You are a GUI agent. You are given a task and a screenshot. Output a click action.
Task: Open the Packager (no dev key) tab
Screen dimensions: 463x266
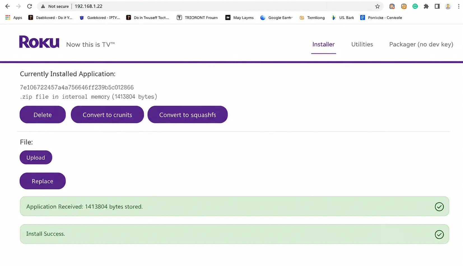(421, 44)
